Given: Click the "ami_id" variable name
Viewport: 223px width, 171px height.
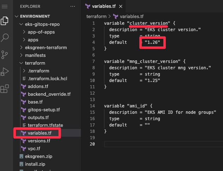Looking at the screenshot, I should [x=137, y=106].
